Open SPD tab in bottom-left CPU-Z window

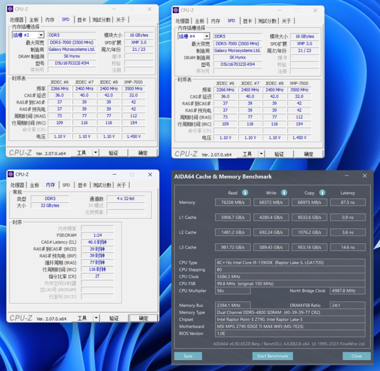[x=66, y=185]
